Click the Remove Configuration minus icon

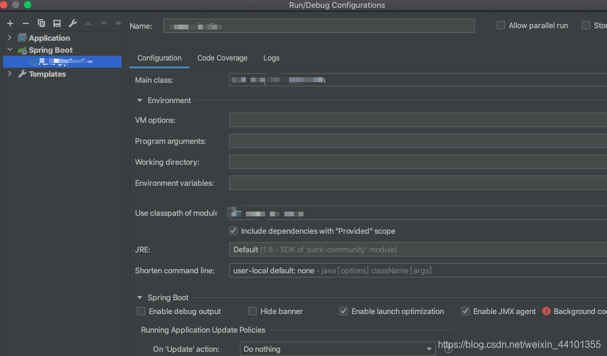coord(25,23)
